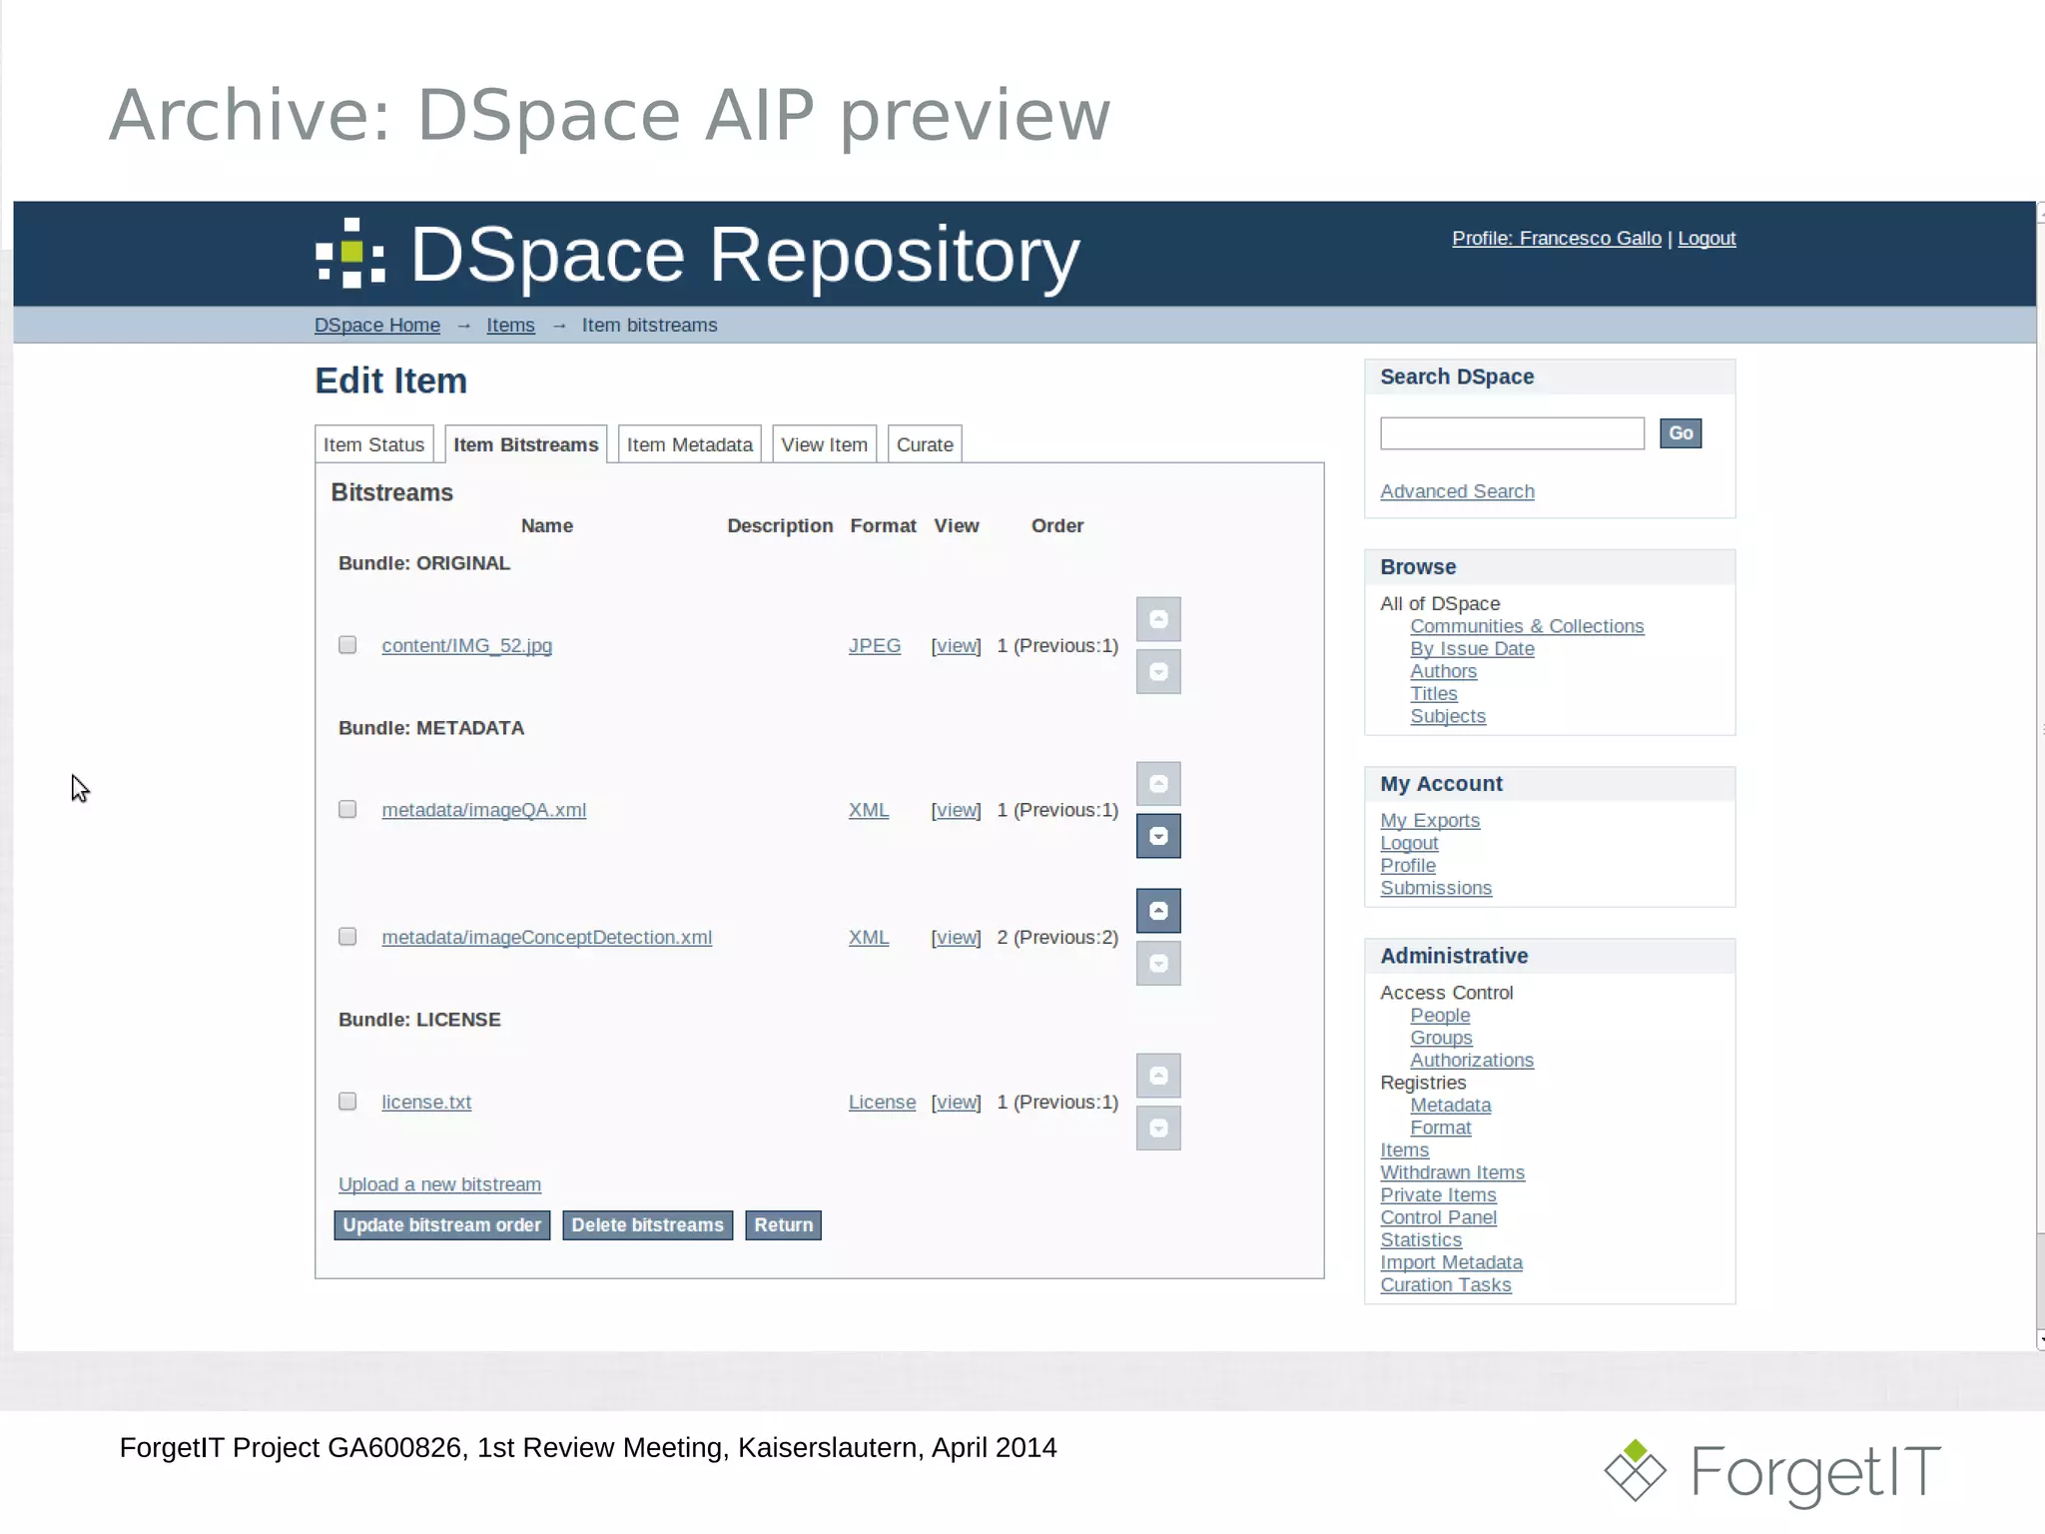Open Advanced Search link
The height and width of the screenshot is (1534, 2045).
pyautogui.click(x=1457, y=491)
